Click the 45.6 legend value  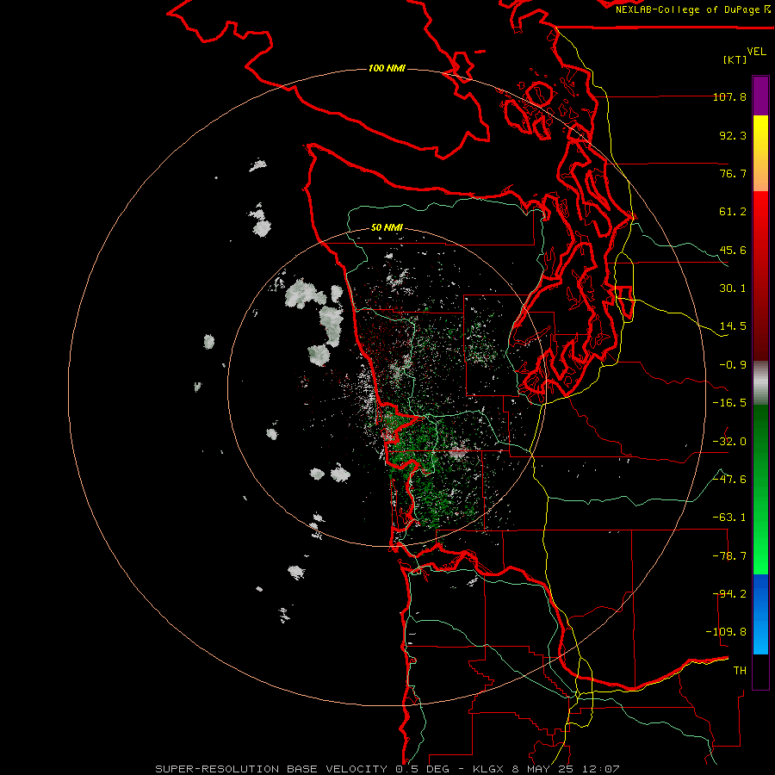(733, 250)
